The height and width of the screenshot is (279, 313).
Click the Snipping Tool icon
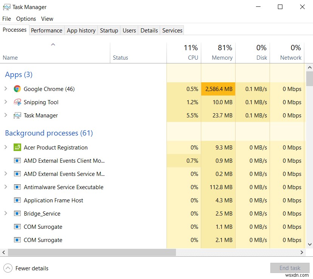(x=17, y=102)
